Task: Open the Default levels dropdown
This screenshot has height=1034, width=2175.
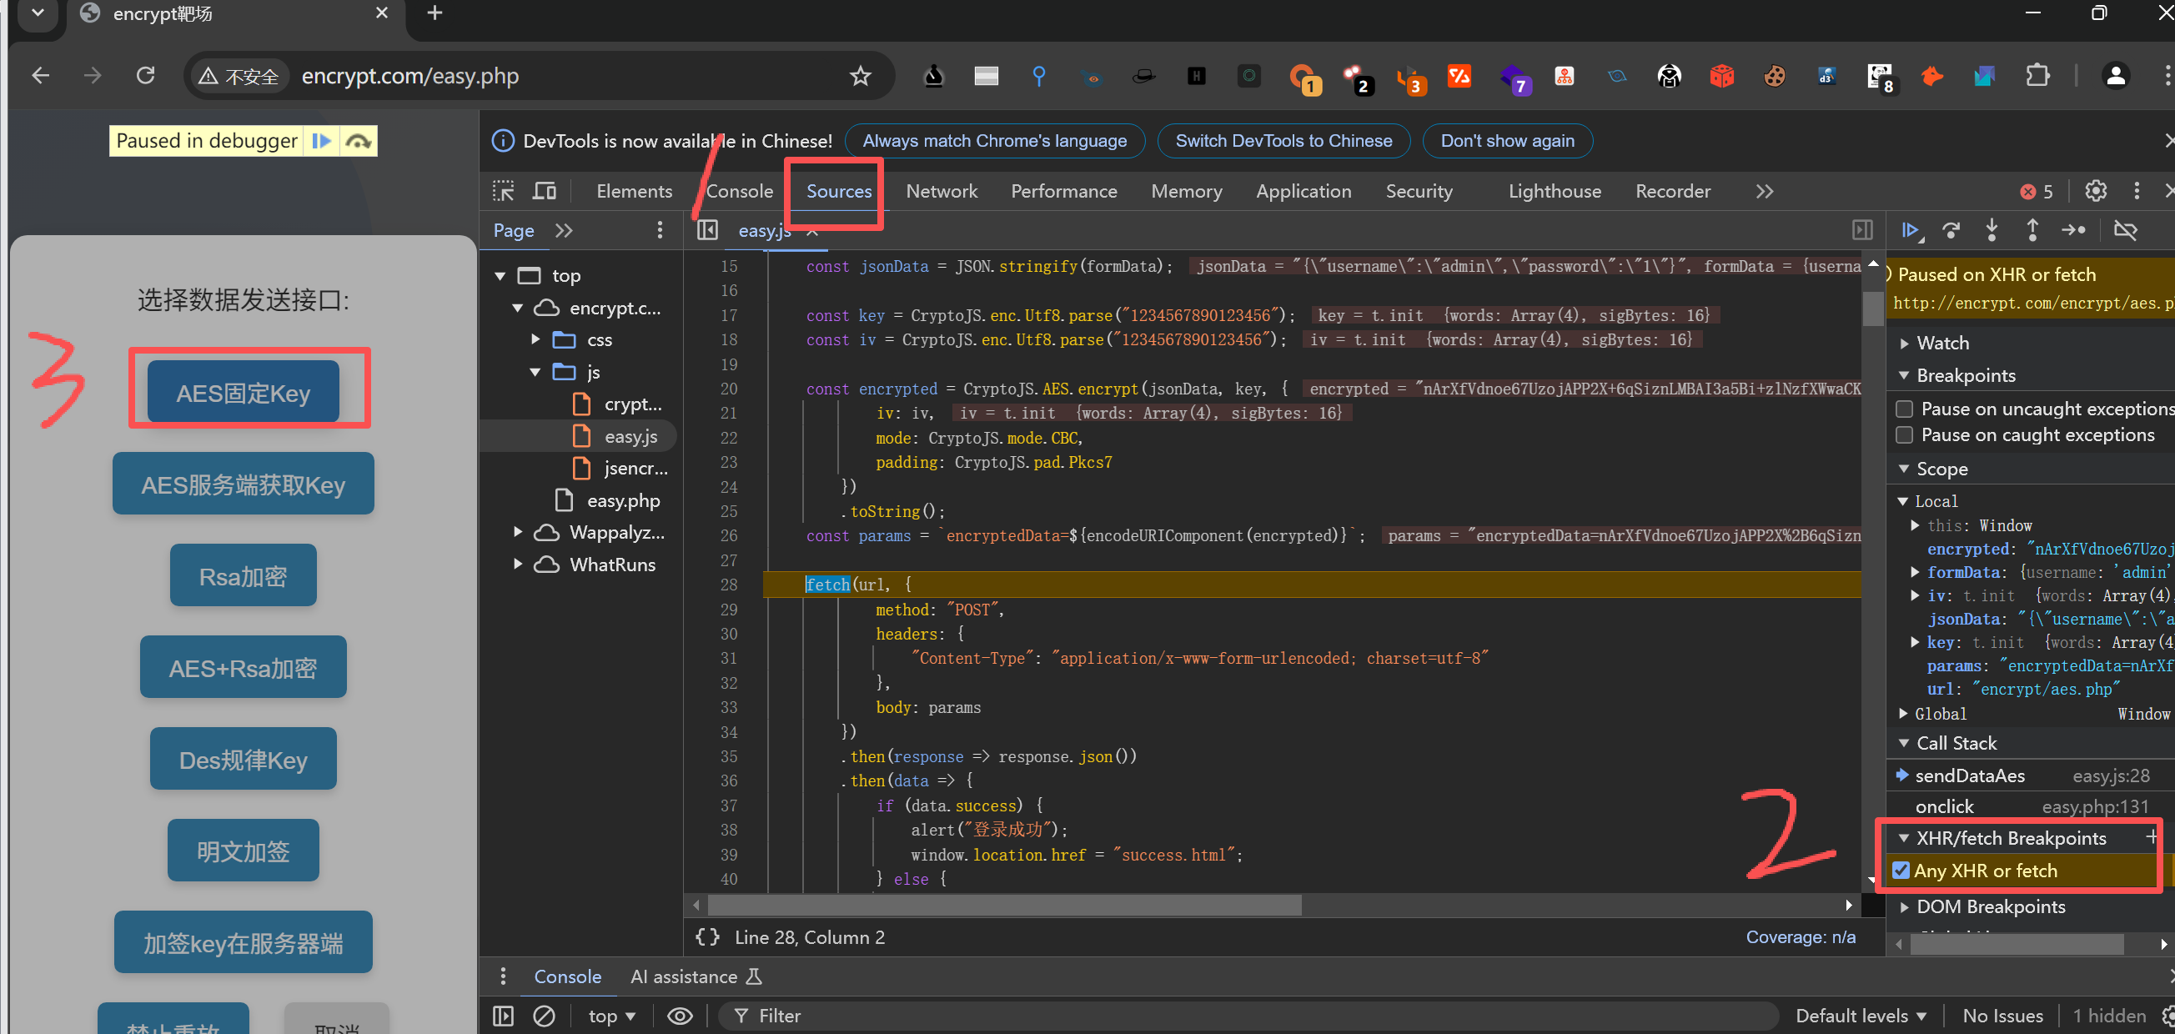Action: (1861, 1016)
